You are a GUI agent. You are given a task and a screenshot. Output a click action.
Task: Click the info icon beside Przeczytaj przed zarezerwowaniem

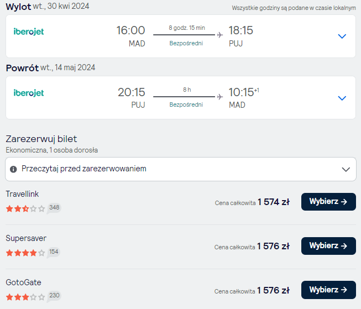pyautogui.click(x=13, y=169)
